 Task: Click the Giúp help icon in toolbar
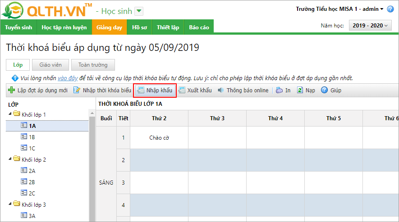324,90
